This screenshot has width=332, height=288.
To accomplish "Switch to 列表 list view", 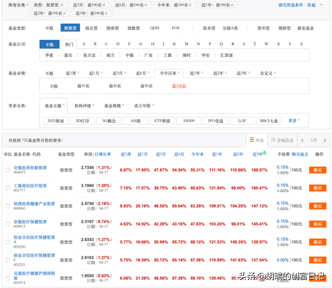I will [x=257, y=140].
